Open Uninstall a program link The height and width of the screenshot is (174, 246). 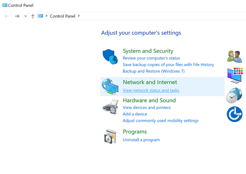pos(141,140)
